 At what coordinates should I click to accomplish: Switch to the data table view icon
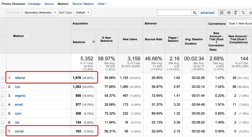(x=222, y=12)
